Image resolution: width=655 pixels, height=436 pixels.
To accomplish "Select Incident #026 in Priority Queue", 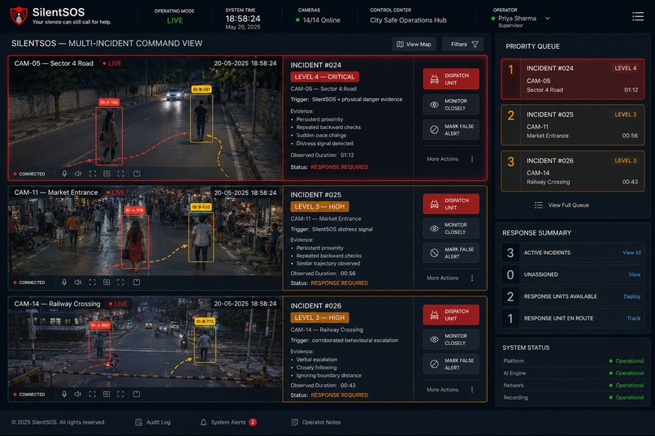I will (x=572, y=171).
